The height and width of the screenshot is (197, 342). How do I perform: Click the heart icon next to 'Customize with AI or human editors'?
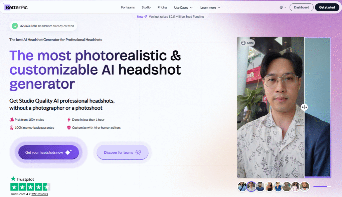tap(69, 127)
